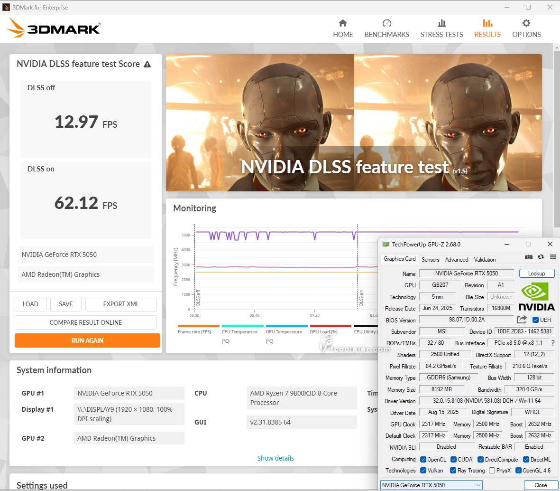Click the GPU-Z title bar app icon

(386, 244)
